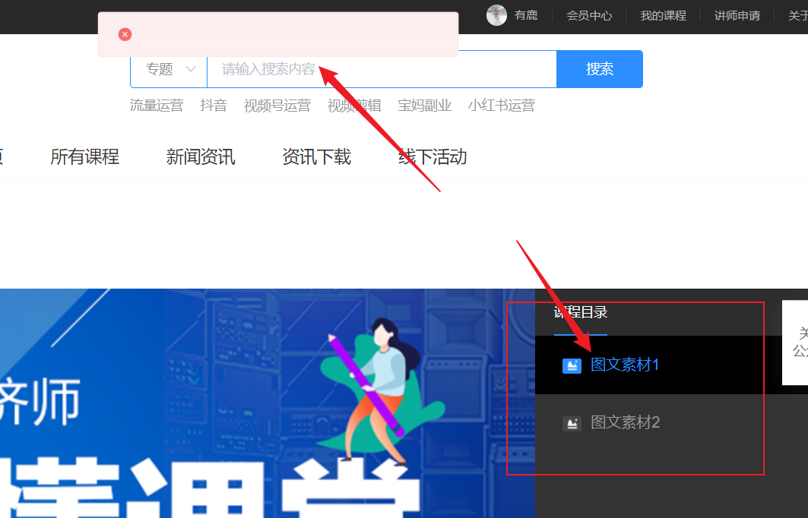Go to 线下活动 navigation item
This screenshot has height=518, width=808.
433,156
